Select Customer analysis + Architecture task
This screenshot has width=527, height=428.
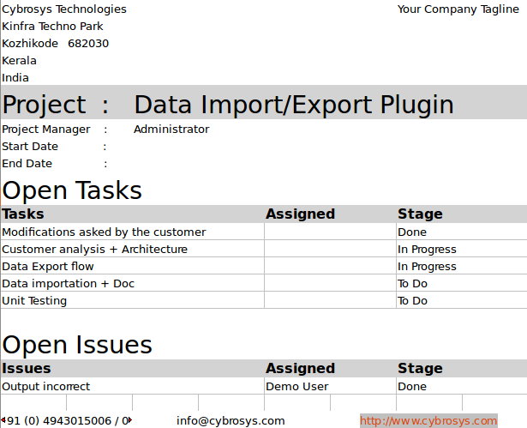(94, 249)
